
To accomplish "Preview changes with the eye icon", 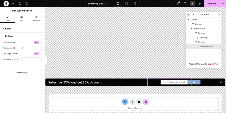I will click(x=199, y=4).
